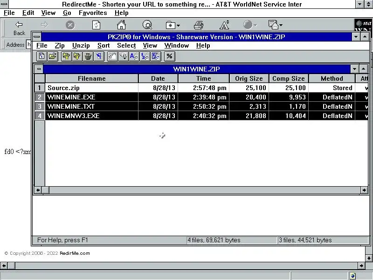Screen dimensions: 373x280
Task: Click the Delete wastebasket toolbar icon
Action: click(x=88, y=56)
